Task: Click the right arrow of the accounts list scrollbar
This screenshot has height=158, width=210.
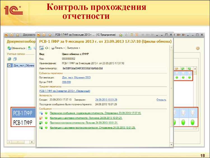Action: (x=32, y=142)
